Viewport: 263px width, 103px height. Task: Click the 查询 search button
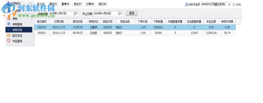[132, 13]
